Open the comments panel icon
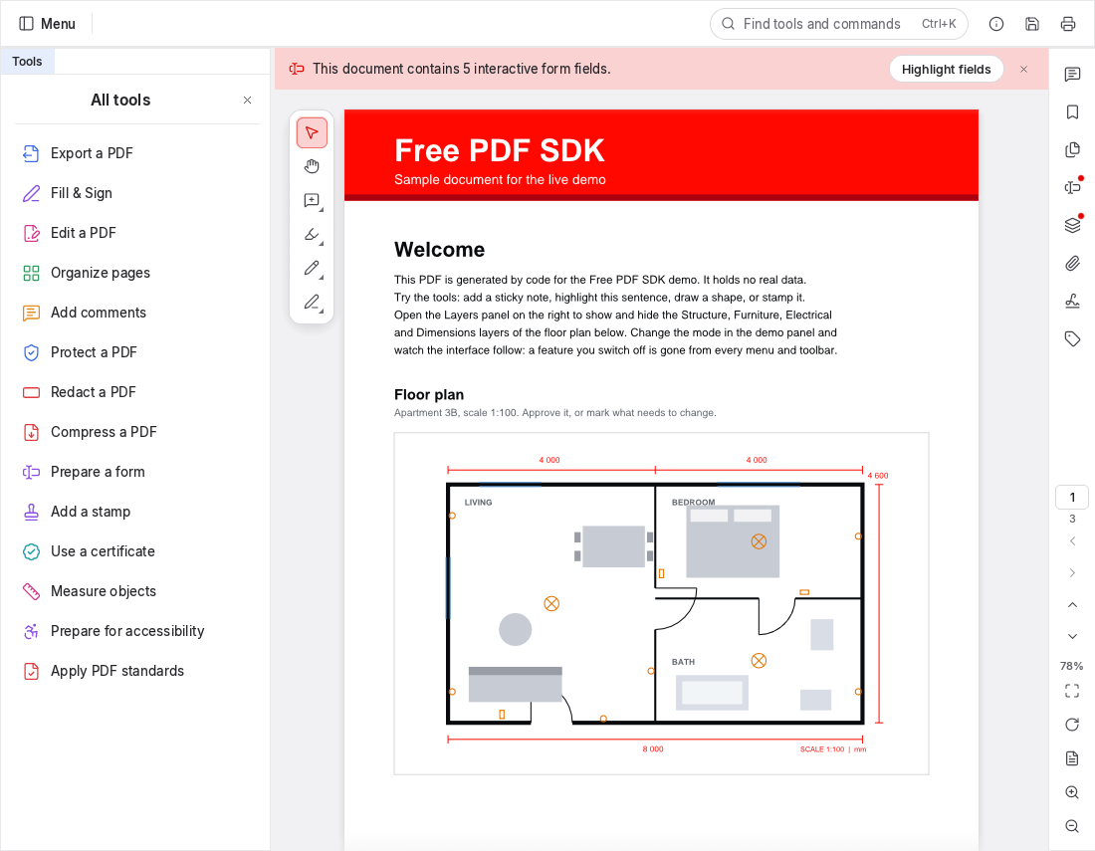 [x=1073, y=74]
